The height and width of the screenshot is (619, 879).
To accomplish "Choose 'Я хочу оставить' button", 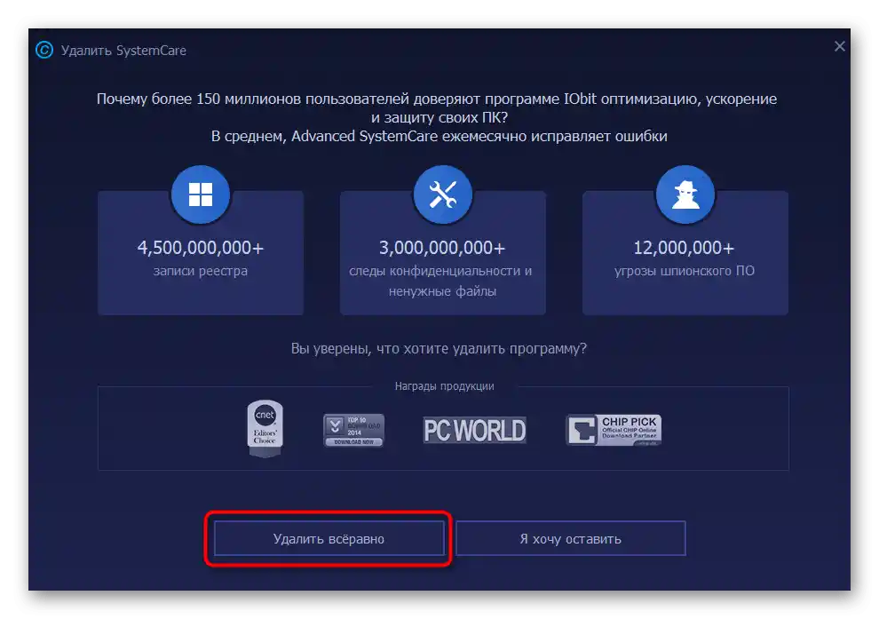I will (571, 538).
